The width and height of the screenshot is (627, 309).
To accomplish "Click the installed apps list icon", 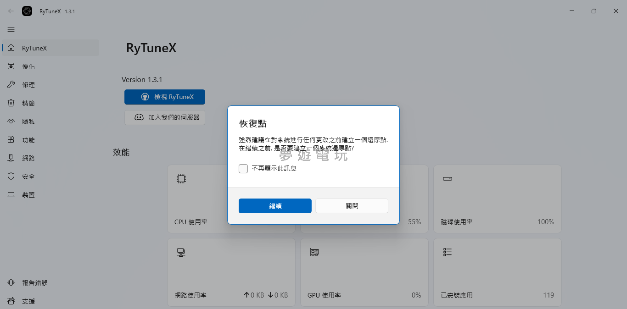I will coord(448,252).
